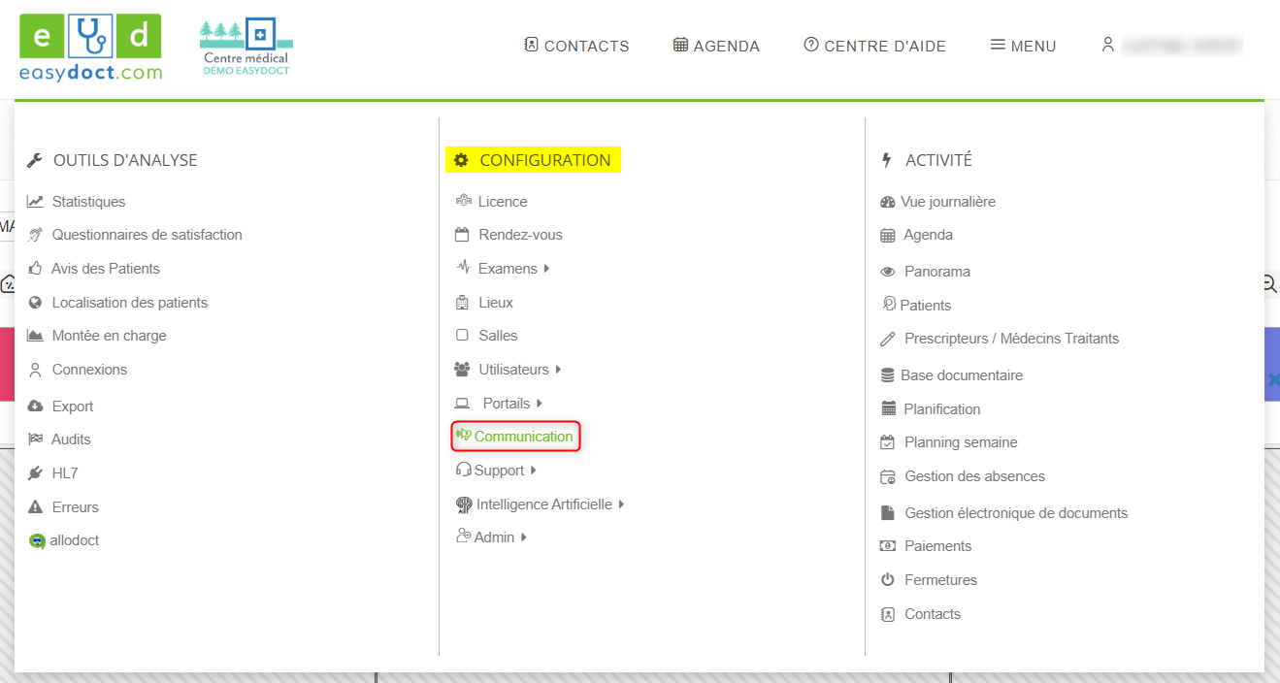Image resolution: width=1280 pixels, height=683 pixels.
Task: Open the MENU in top navigation
Action: coord(1023,46)
